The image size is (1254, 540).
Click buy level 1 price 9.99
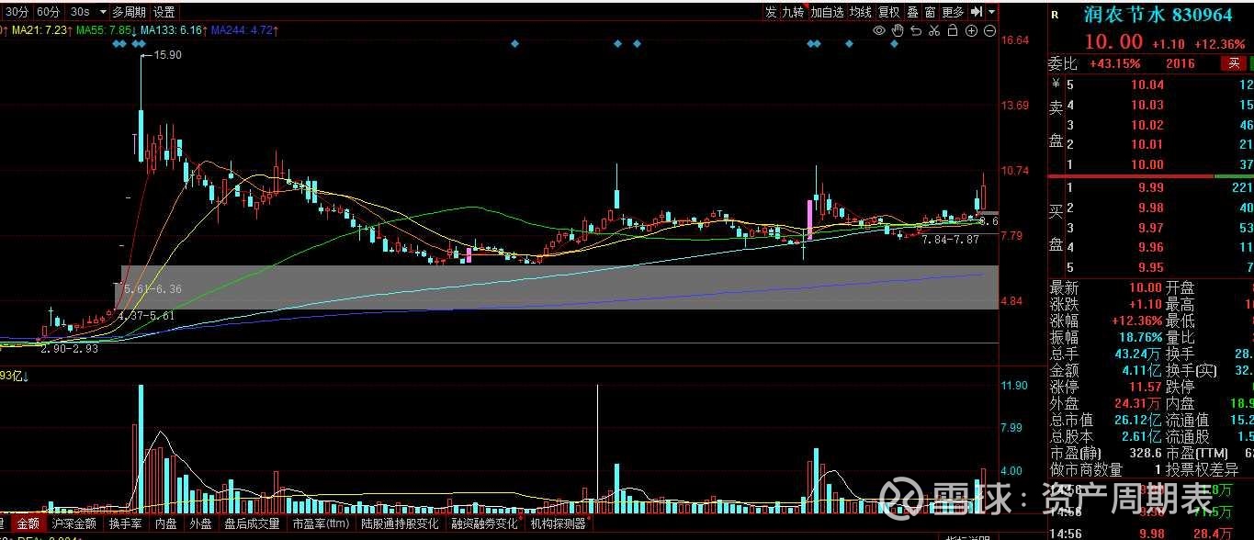[x=1151, y=187]
